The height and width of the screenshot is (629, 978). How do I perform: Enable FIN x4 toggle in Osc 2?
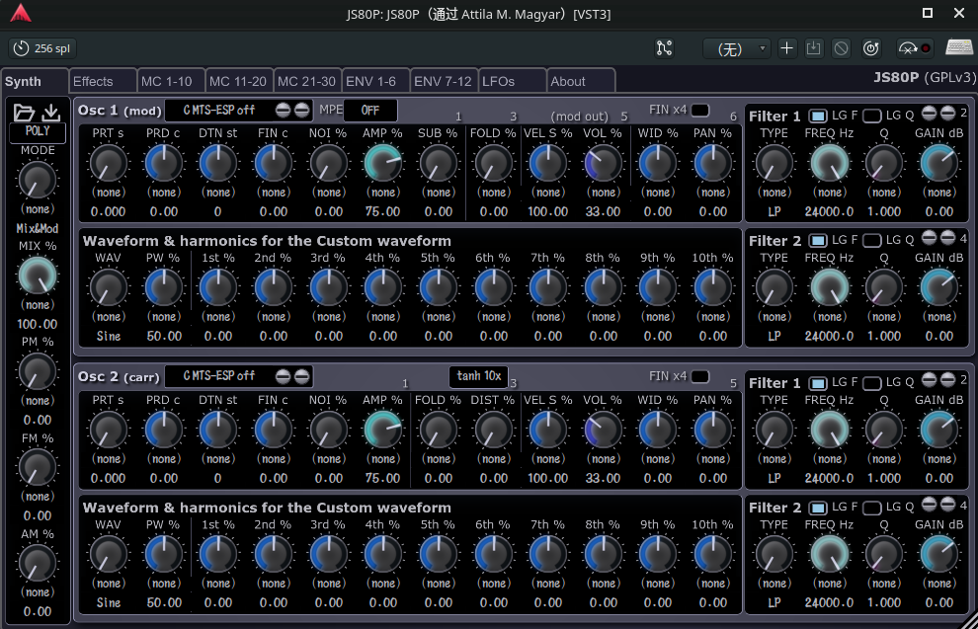click(700, 376)
